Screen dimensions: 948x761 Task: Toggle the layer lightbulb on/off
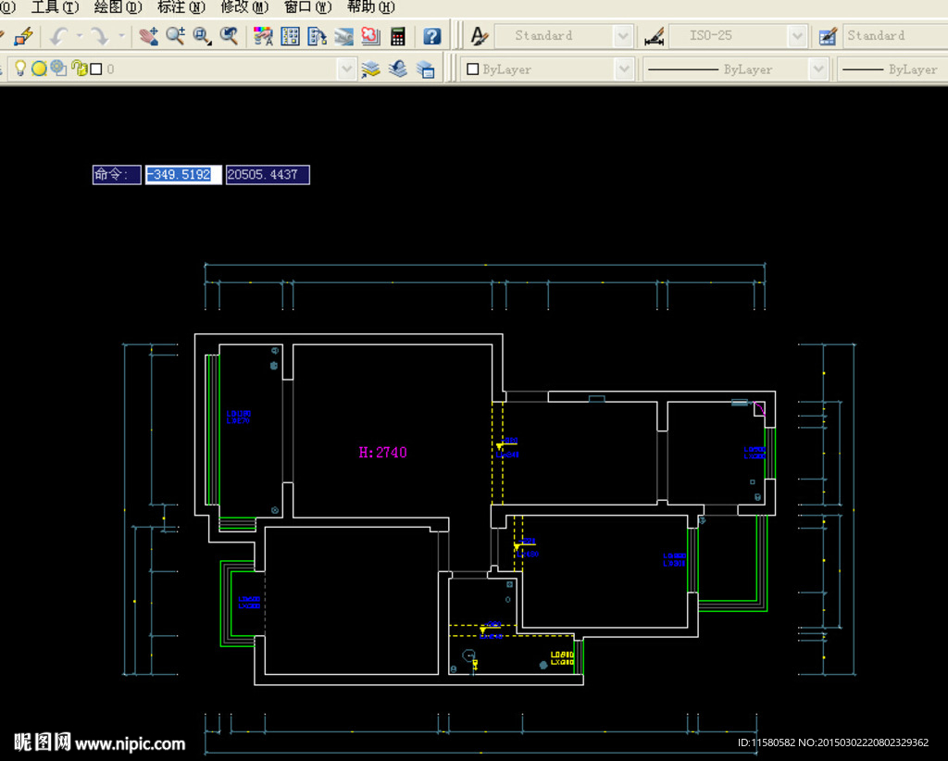click(20, 69)
